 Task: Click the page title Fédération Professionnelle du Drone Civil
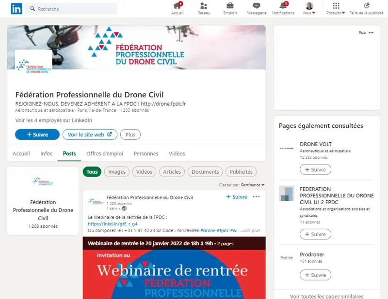pos(89,94)
